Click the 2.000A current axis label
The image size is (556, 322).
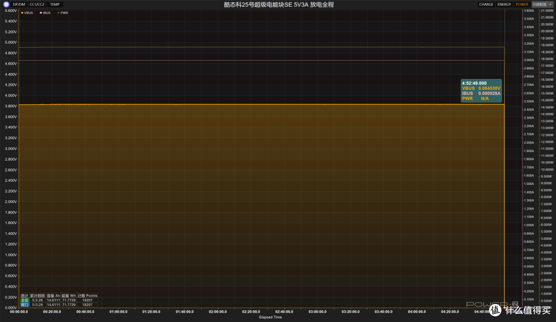(529, 143)
